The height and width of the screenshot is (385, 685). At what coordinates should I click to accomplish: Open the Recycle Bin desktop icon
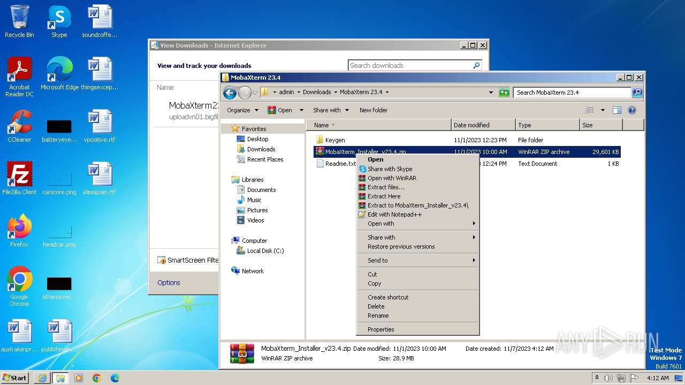click(19, 21)
